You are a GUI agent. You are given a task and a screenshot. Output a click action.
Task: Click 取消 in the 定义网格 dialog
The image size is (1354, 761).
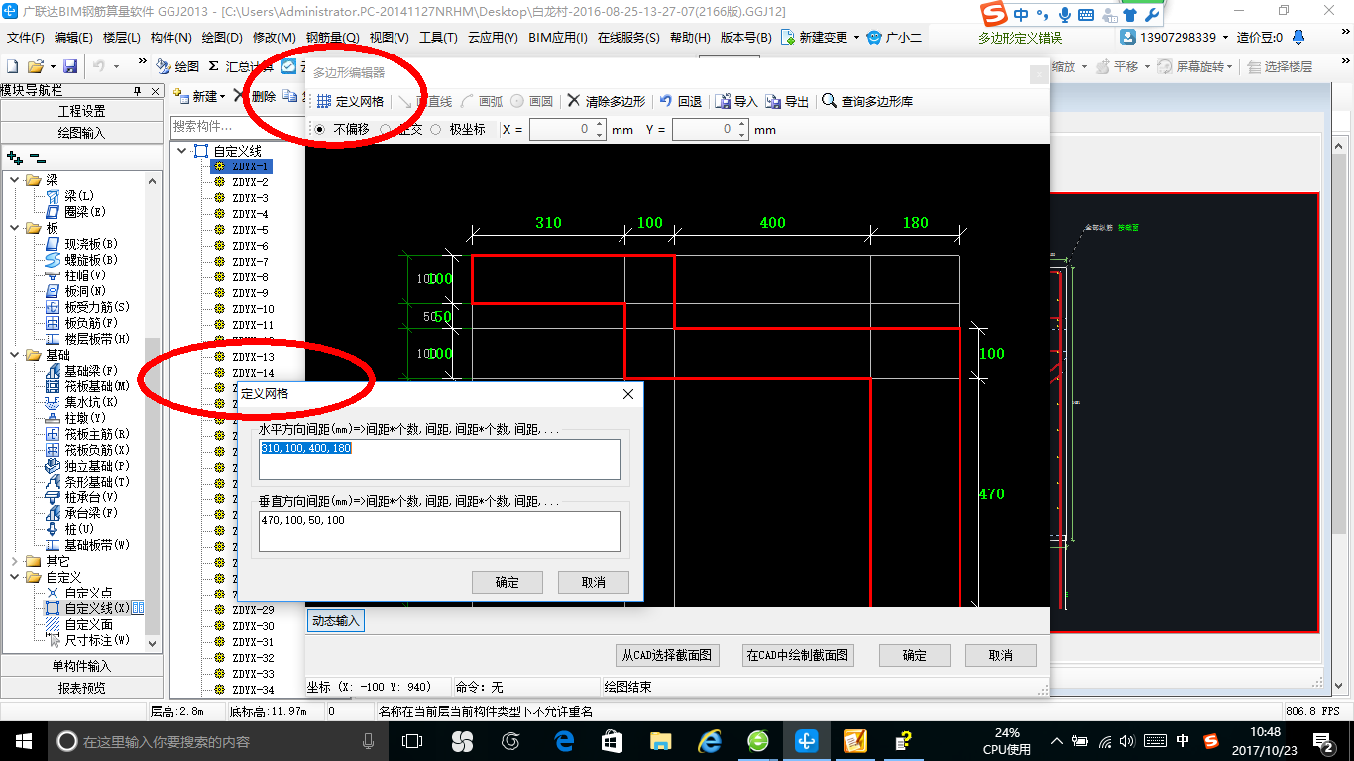pos(594,582)
